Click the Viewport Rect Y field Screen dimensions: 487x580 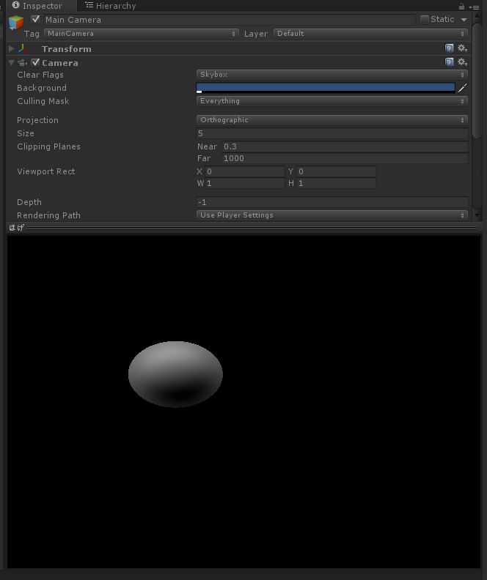click(x=336, y=171)
